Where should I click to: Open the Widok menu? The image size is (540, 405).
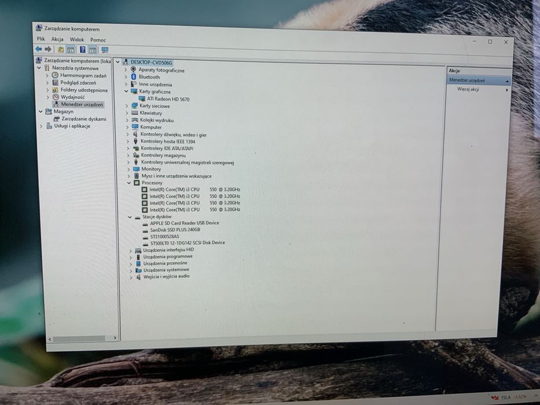pos(77,39)
